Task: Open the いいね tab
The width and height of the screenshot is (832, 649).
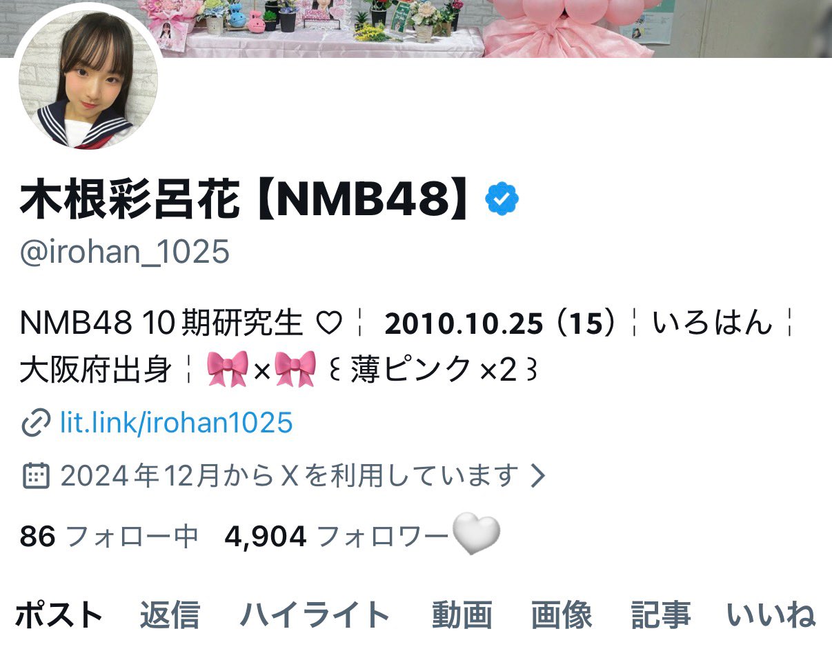Action: pos(771,615)
